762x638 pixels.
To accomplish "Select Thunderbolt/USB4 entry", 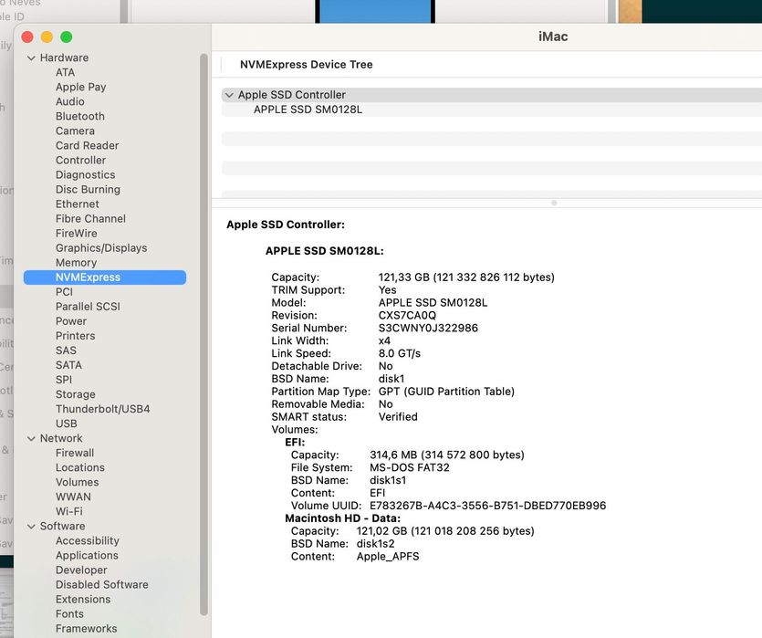I will (x=102, y=409).
